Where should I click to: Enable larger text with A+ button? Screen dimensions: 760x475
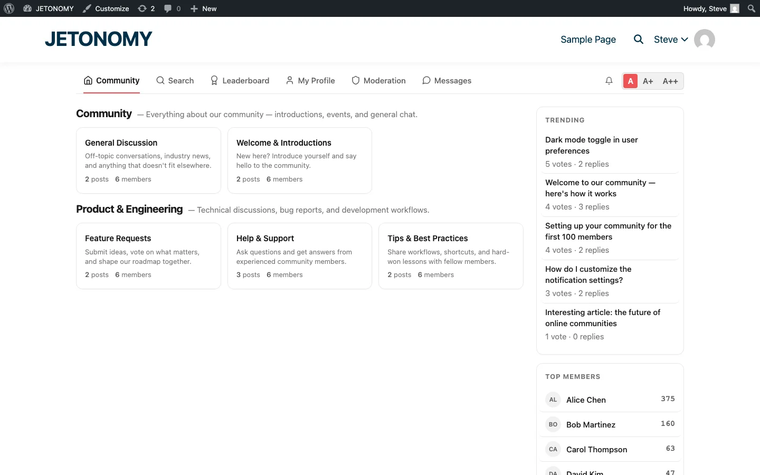pos(648,81)
